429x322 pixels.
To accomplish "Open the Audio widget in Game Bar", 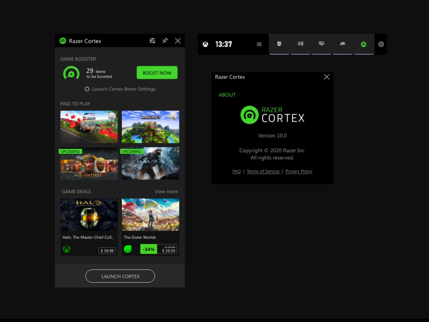I will 300,44.
